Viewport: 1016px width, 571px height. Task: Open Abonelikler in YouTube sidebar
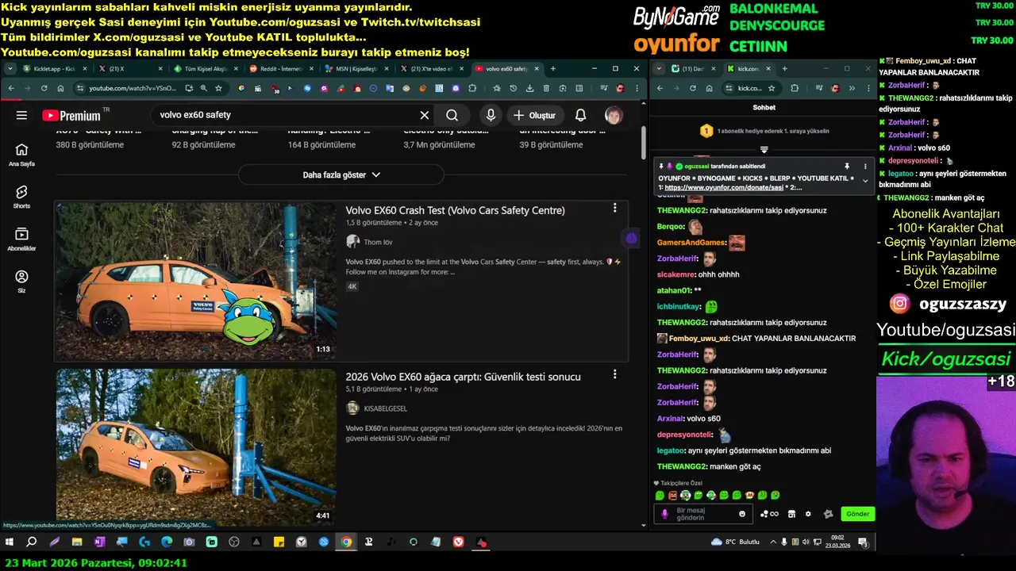point(21,239)
